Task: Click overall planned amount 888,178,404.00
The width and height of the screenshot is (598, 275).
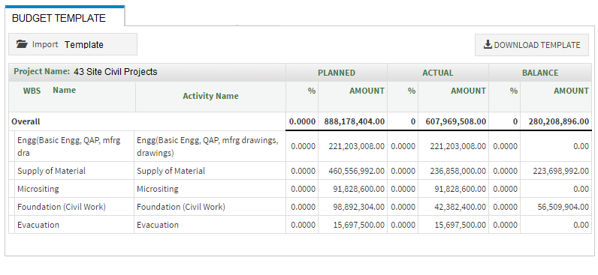Action: click(x=355, y=121)
